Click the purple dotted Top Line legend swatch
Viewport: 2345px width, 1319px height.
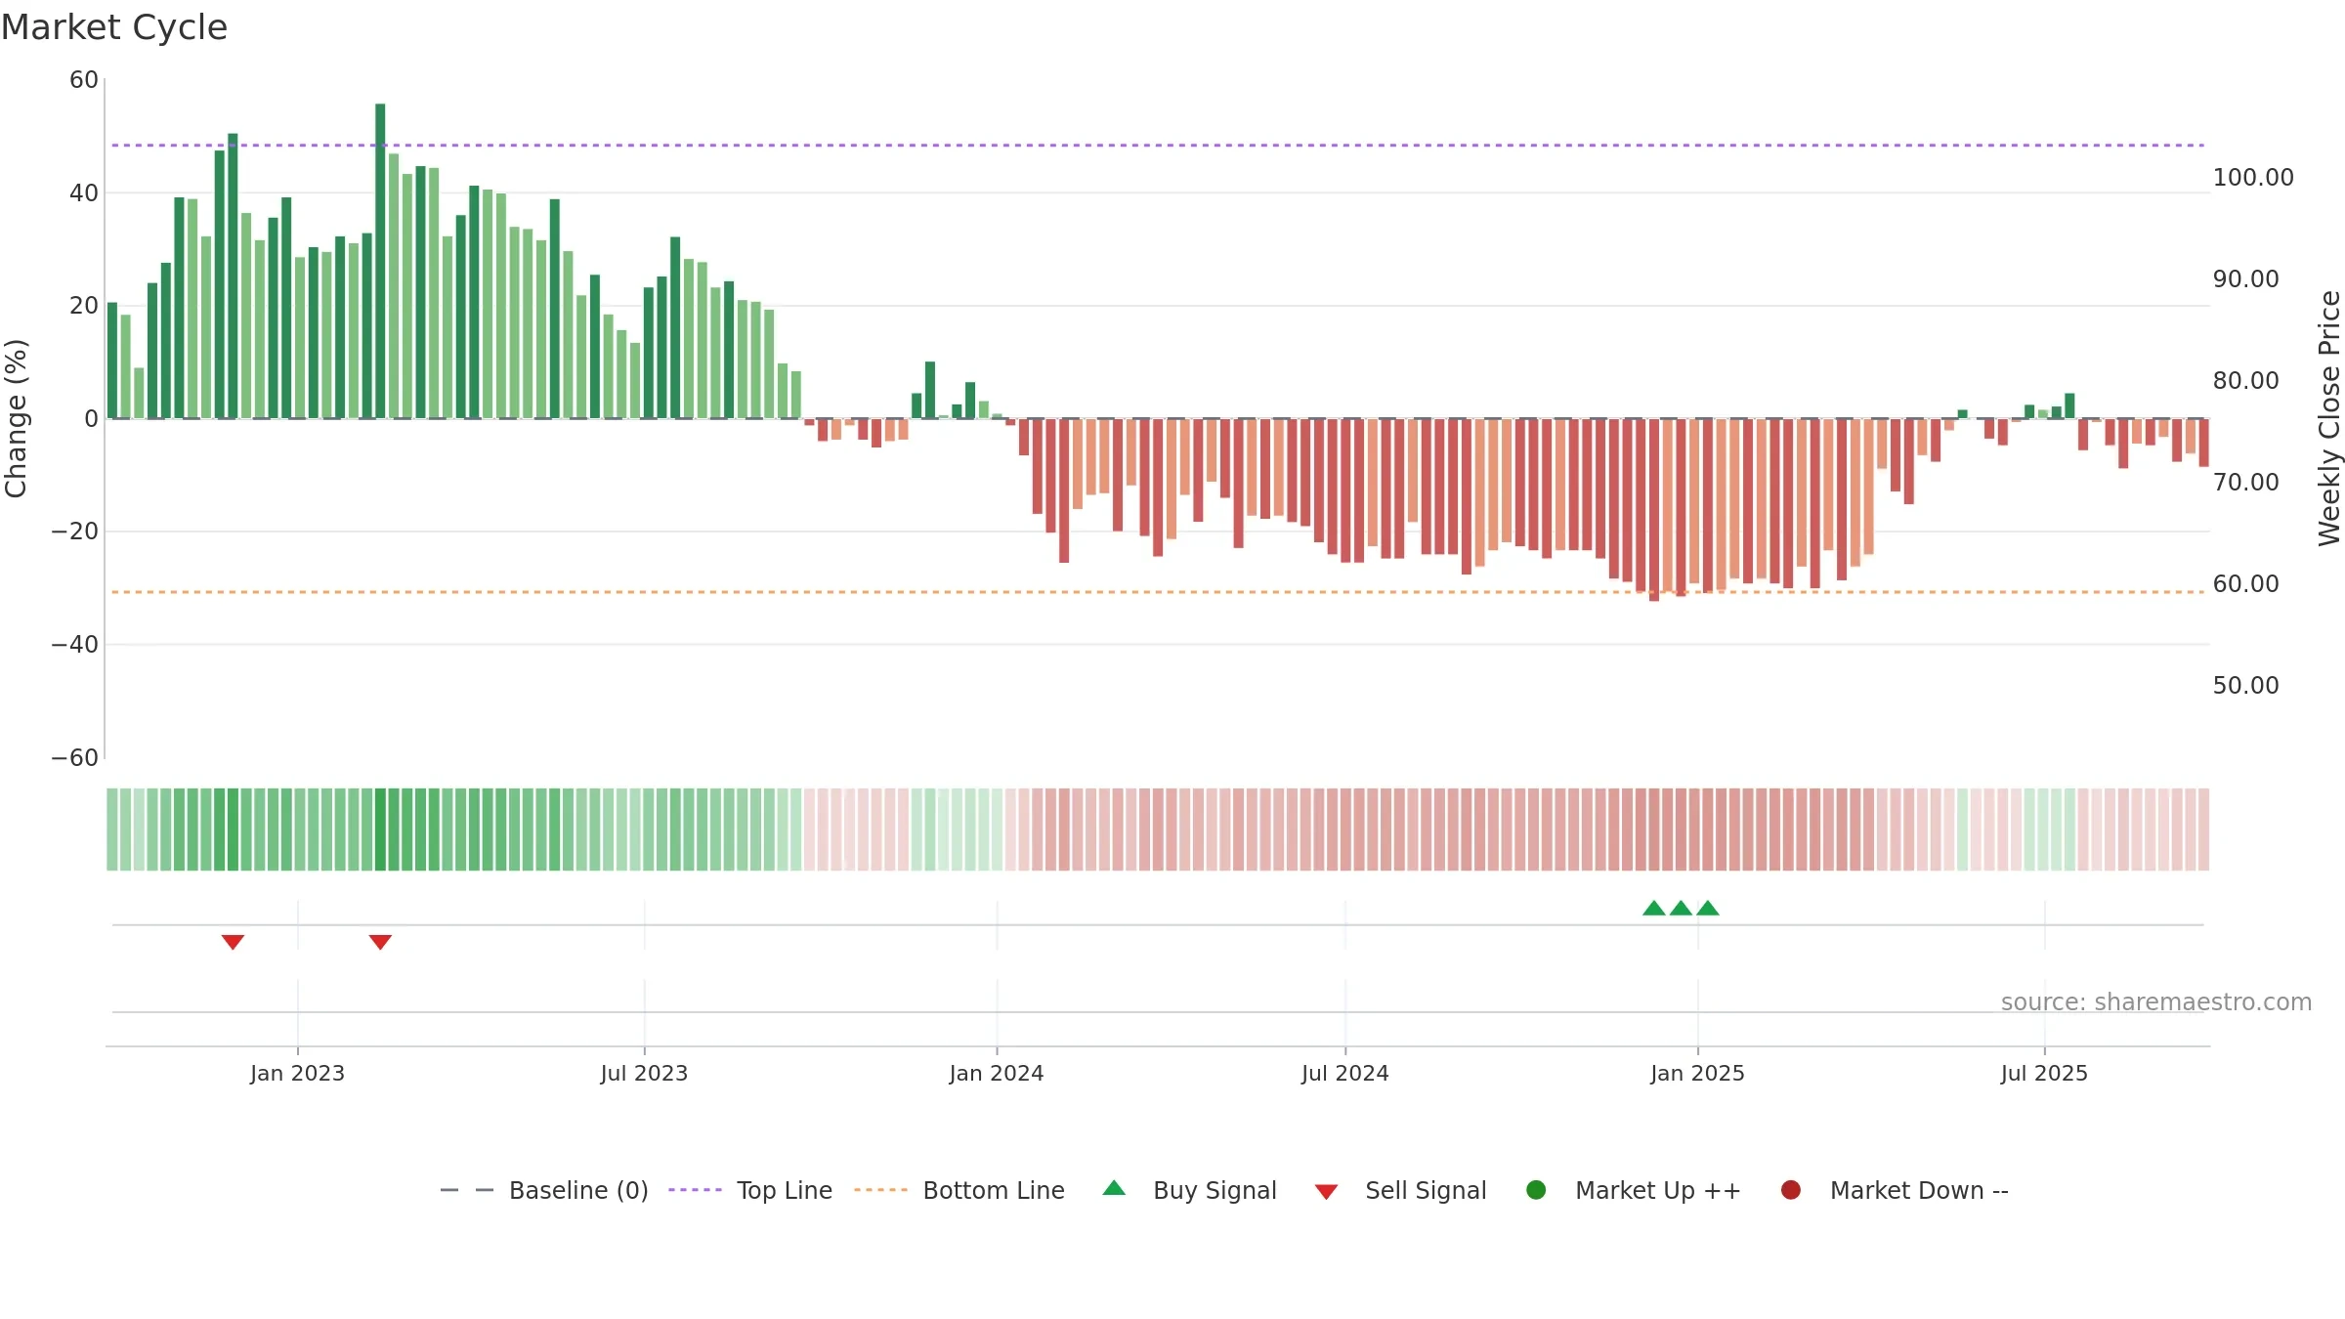click(x=695, y=1190)
